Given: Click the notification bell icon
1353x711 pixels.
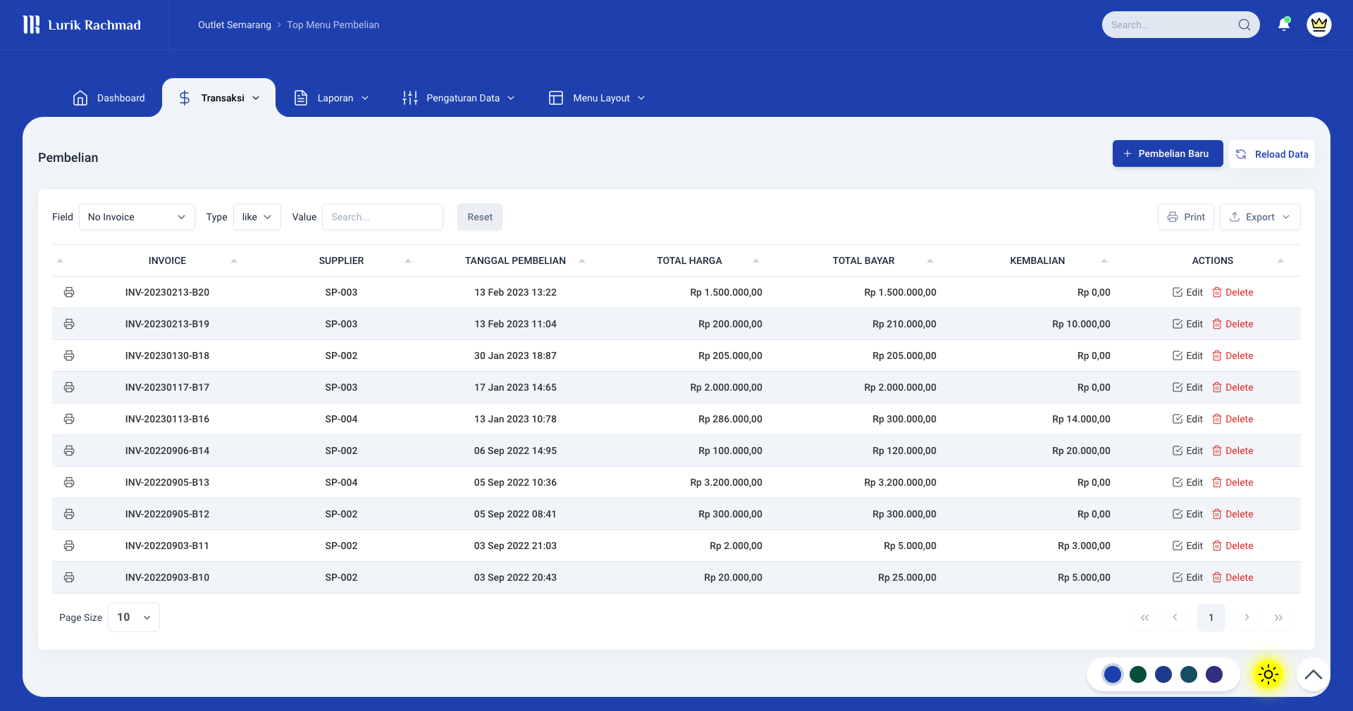Looking at the screenshot, I should (x=1284, y=25).
